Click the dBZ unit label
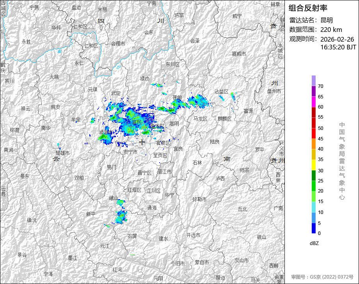Image resolution: width=359 pixels, height=284 pixels. [x=314, y=243]
